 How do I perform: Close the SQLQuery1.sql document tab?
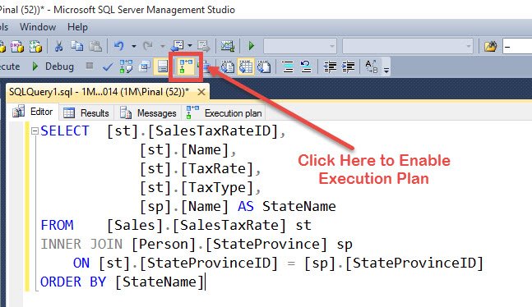click(x=201, y=92)
